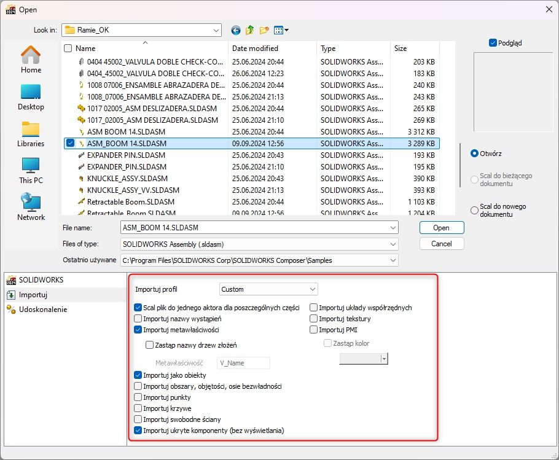The height and width of the screenshot is (460, 559).
Task: Enable Importuj swobodne ściany
Action: (138, 419)
